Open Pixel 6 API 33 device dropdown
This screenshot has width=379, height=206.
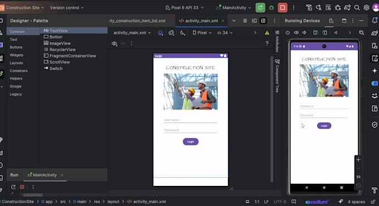click(184, 8)
